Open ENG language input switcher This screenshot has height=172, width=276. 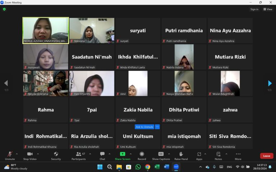click(x=229, y=167)
